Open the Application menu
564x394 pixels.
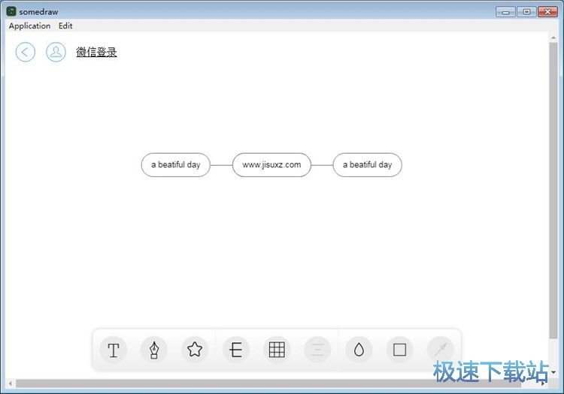pyautogui.click(x=29, y=26)
